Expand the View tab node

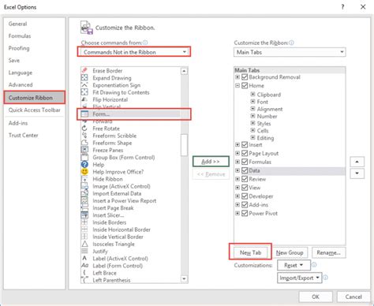point(237,188)
